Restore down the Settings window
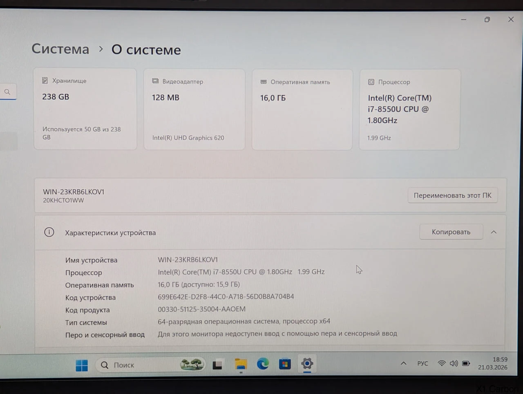The height and width of the screenshot is (394, 523). point(487,20)
